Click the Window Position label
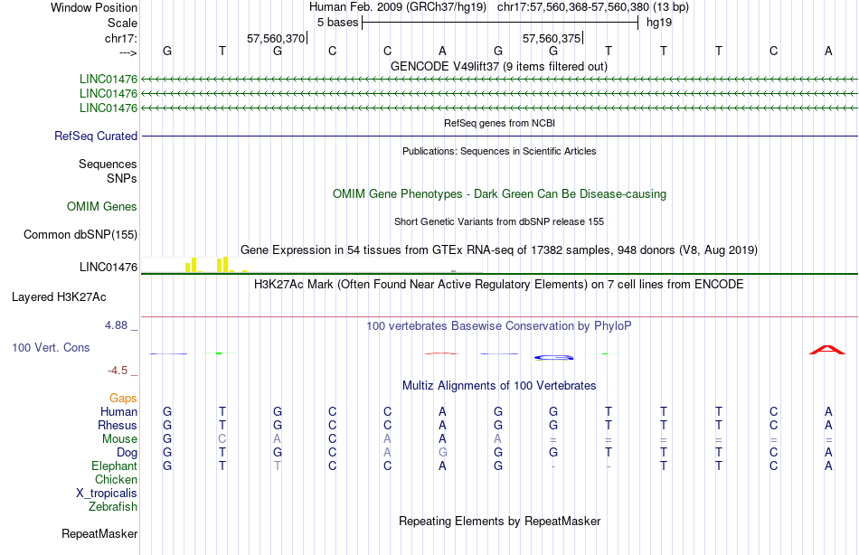Screen dimensions: 859x555 tap(94, 7)
